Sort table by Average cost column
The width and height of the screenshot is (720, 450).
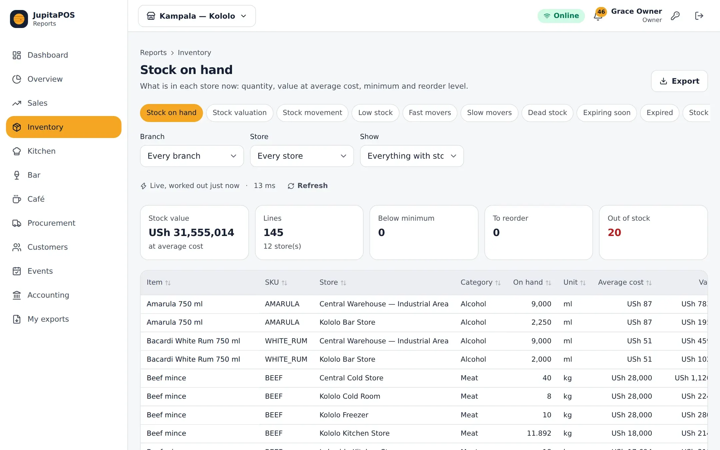625,282
